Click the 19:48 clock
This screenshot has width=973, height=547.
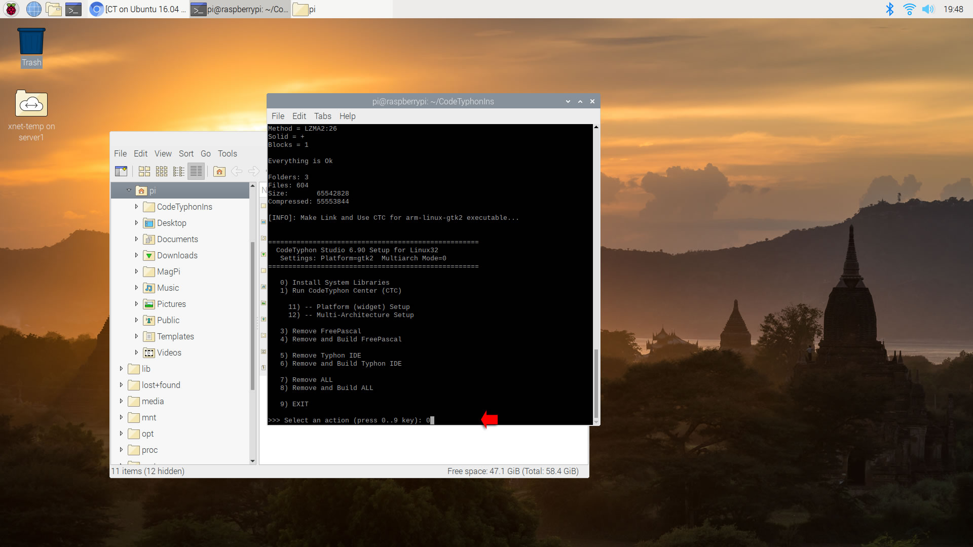[953, 9]
